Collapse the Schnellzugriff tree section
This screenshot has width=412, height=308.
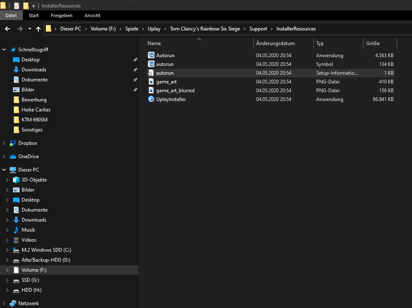[x=4, y=50]
